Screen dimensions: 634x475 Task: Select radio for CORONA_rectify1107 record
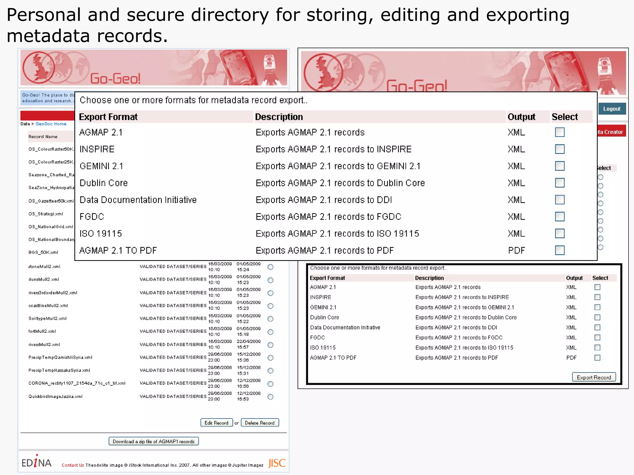[271, 384]
